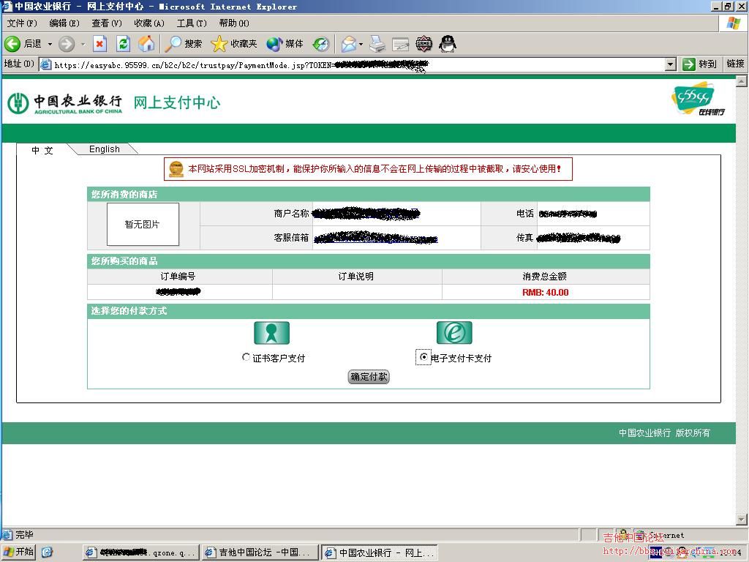Click the Refresh page icon
Viewport: 749px width, 562px height.
(123, 44)
